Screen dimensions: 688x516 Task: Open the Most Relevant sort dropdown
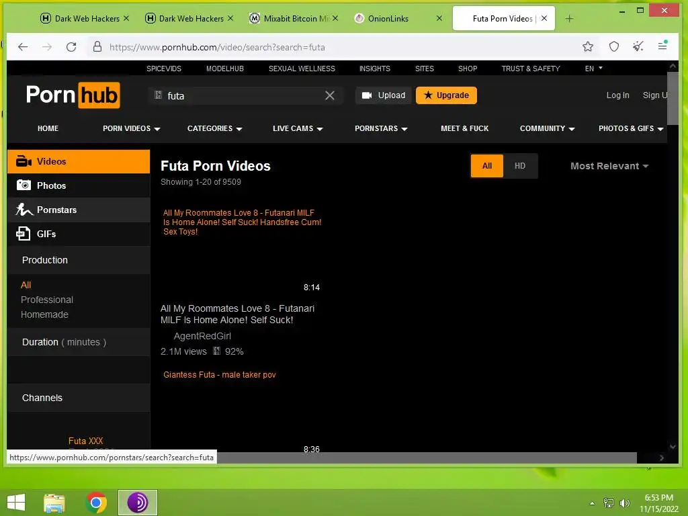tap(609, 166)
